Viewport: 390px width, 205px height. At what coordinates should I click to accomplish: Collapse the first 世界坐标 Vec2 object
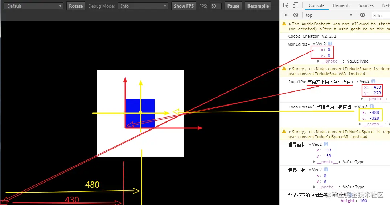[310, 145]
